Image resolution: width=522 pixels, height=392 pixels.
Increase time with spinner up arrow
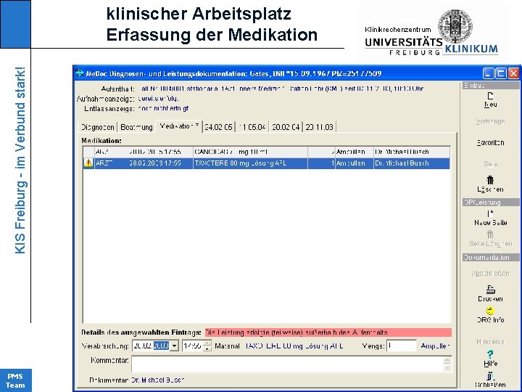(207, 343)
